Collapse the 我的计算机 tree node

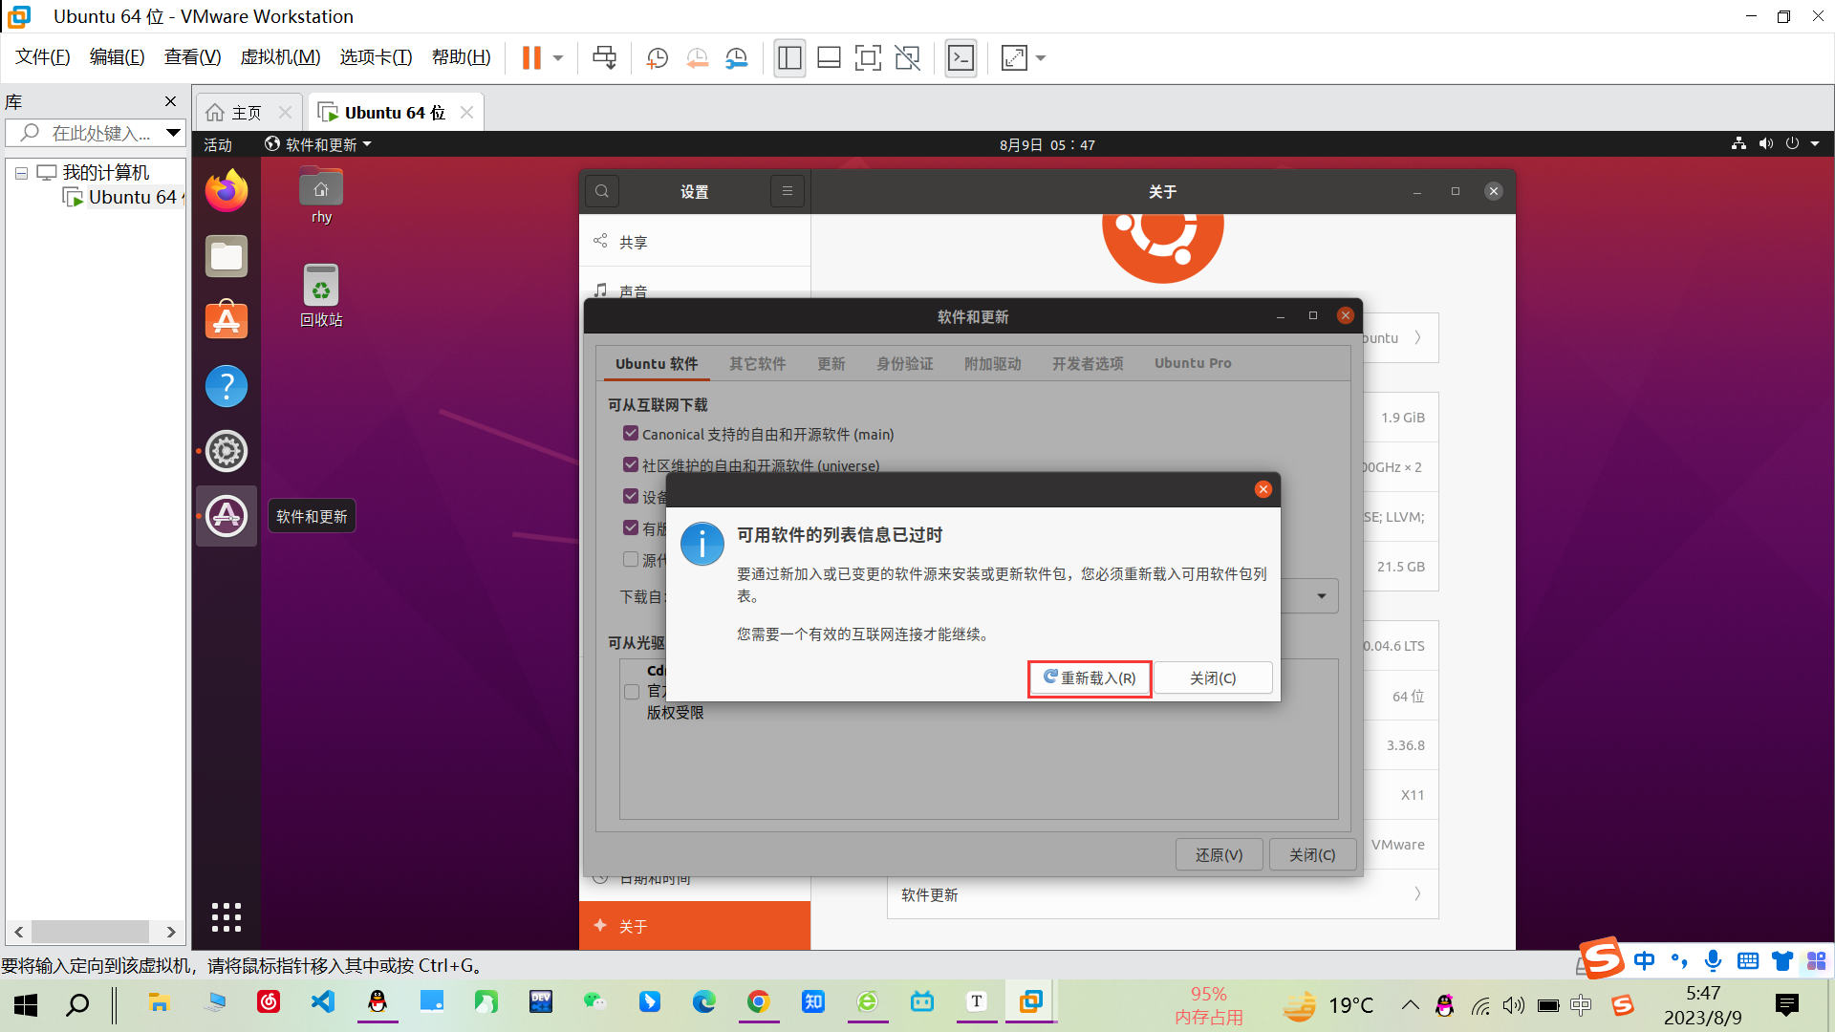coord(21,173)
